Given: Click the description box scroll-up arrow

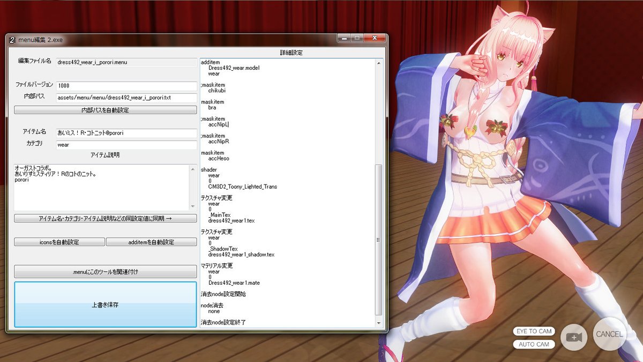Looking at the screenshot, I should 193,169.
